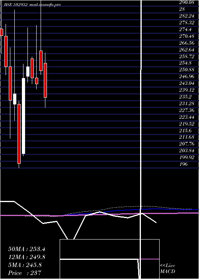
Task: Click the 196 bottom price label
Action: click(183, 164)
